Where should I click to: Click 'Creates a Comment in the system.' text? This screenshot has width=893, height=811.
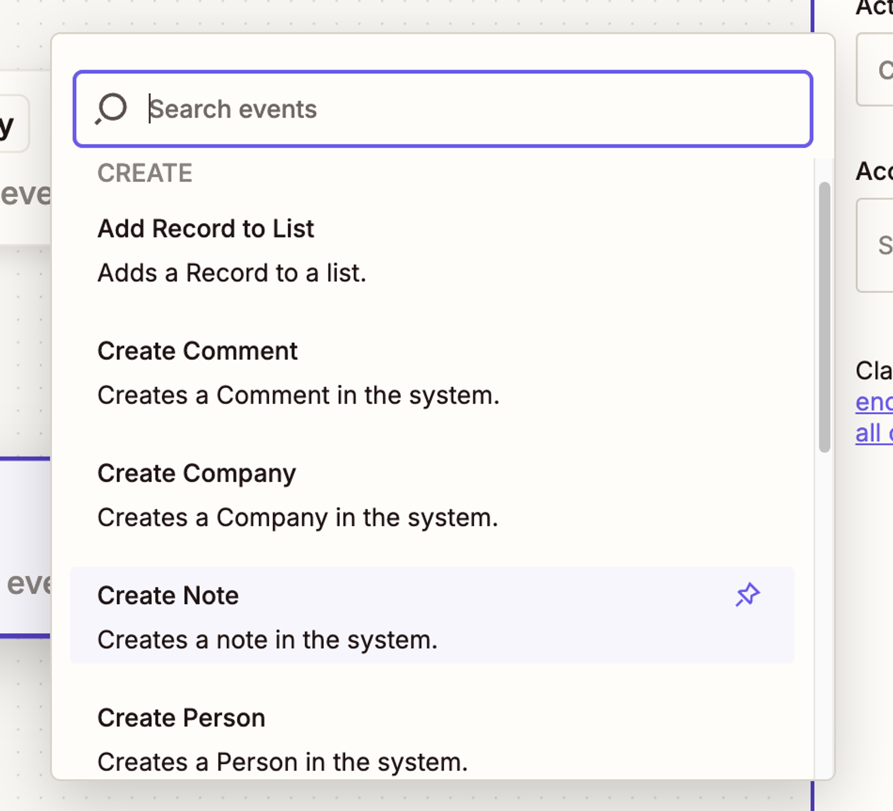click(298, 395)
